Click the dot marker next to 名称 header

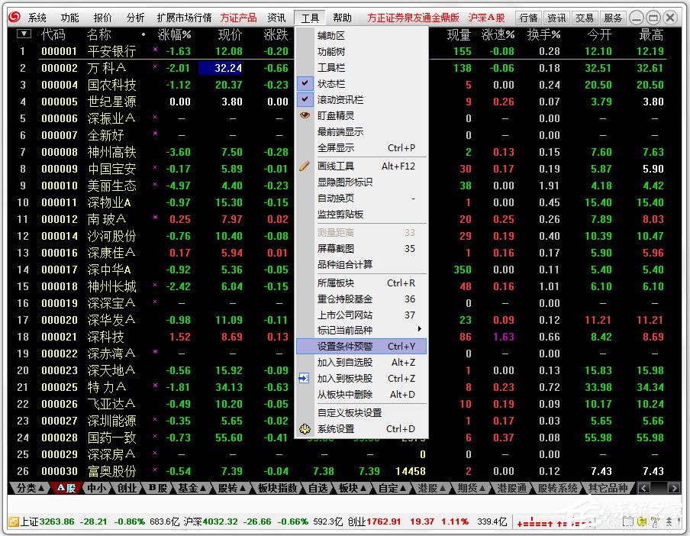click(x=143, y=34)
